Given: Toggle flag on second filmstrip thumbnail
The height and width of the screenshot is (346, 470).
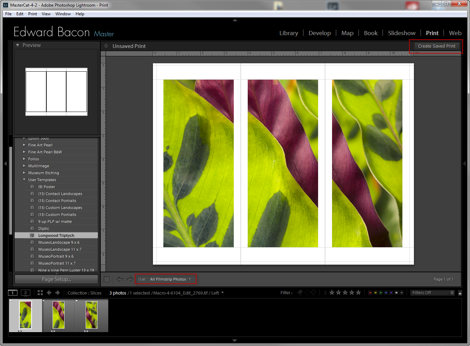Looking at the screenshot, I should pos(44,301).
